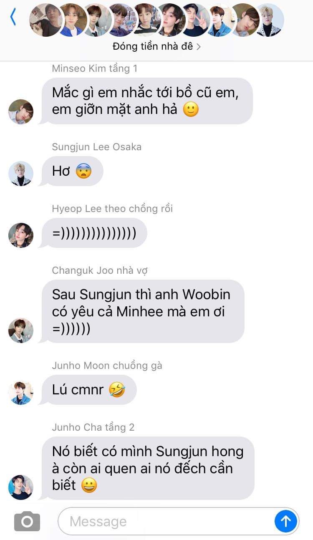Send message with blue up-arrow button
313x540 pixels.
pos(286,521)
